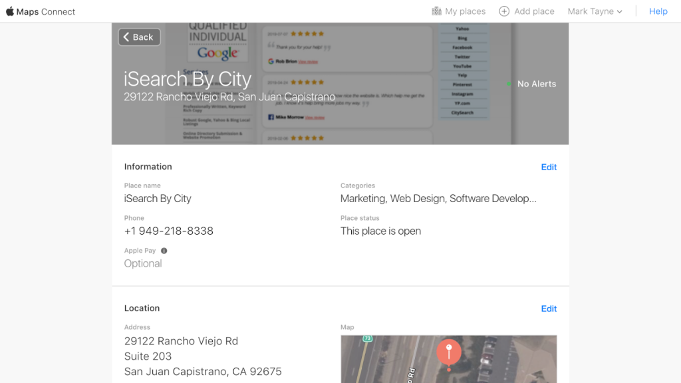Click the Apple Pay Optional value
Screen dimensions: 681x383
click(143, 263)
